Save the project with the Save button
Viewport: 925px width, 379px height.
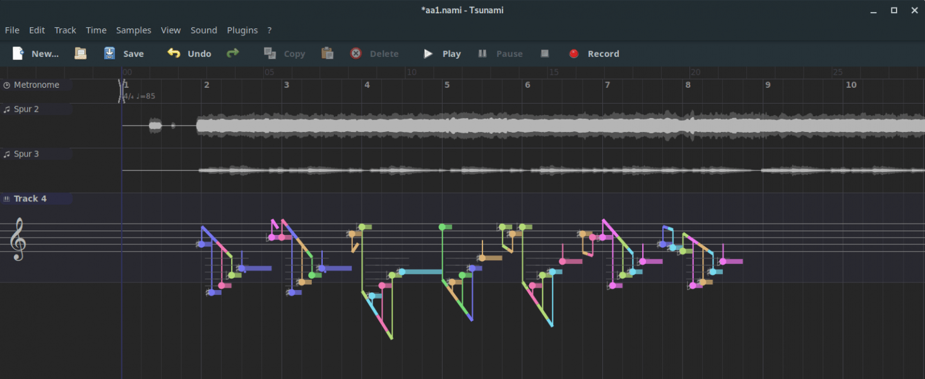click(124, 54)
